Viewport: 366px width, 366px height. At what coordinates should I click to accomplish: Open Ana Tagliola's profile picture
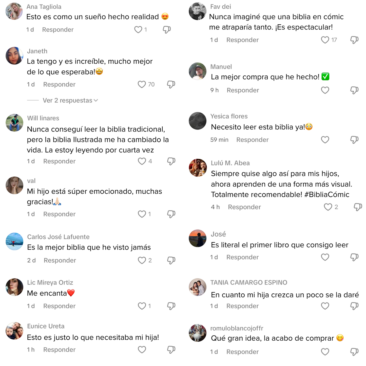pyautogui.click(x=14, y=11)
